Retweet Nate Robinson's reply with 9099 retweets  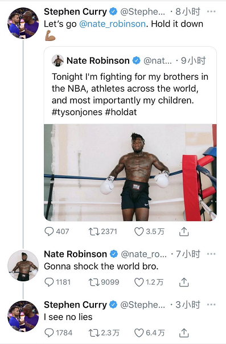click(94, 282)
